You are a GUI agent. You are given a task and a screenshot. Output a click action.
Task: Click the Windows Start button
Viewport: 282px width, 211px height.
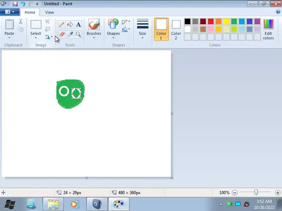[x=10, y=204]
